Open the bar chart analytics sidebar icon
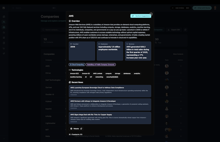Viewport: 220px width, 142px height. tap(4, 48)
